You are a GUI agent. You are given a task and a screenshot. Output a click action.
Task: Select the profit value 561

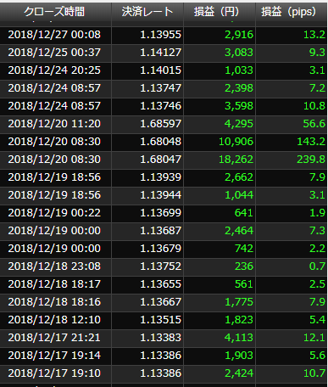pyautogui.click(x=244, y=284)
